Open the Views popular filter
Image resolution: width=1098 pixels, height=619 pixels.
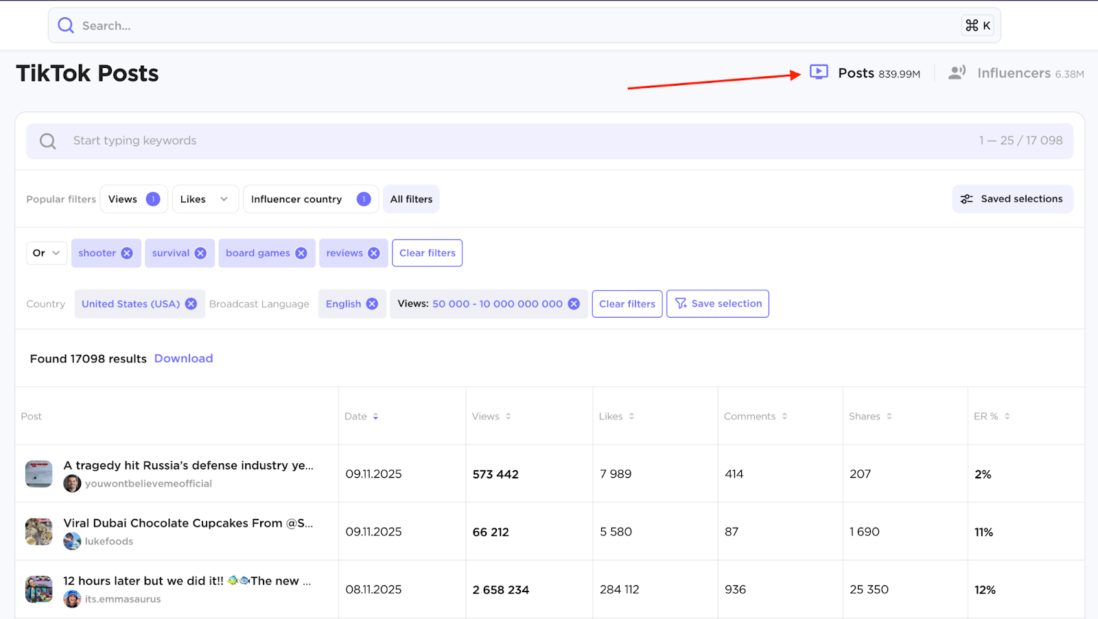tap(133, 199)
